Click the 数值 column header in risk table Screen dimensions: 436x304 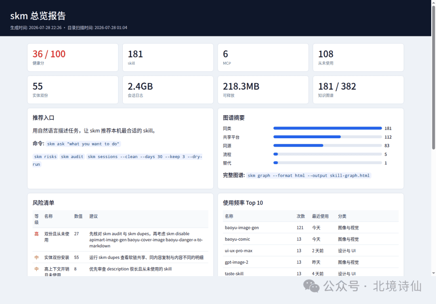tap(78, 216)
